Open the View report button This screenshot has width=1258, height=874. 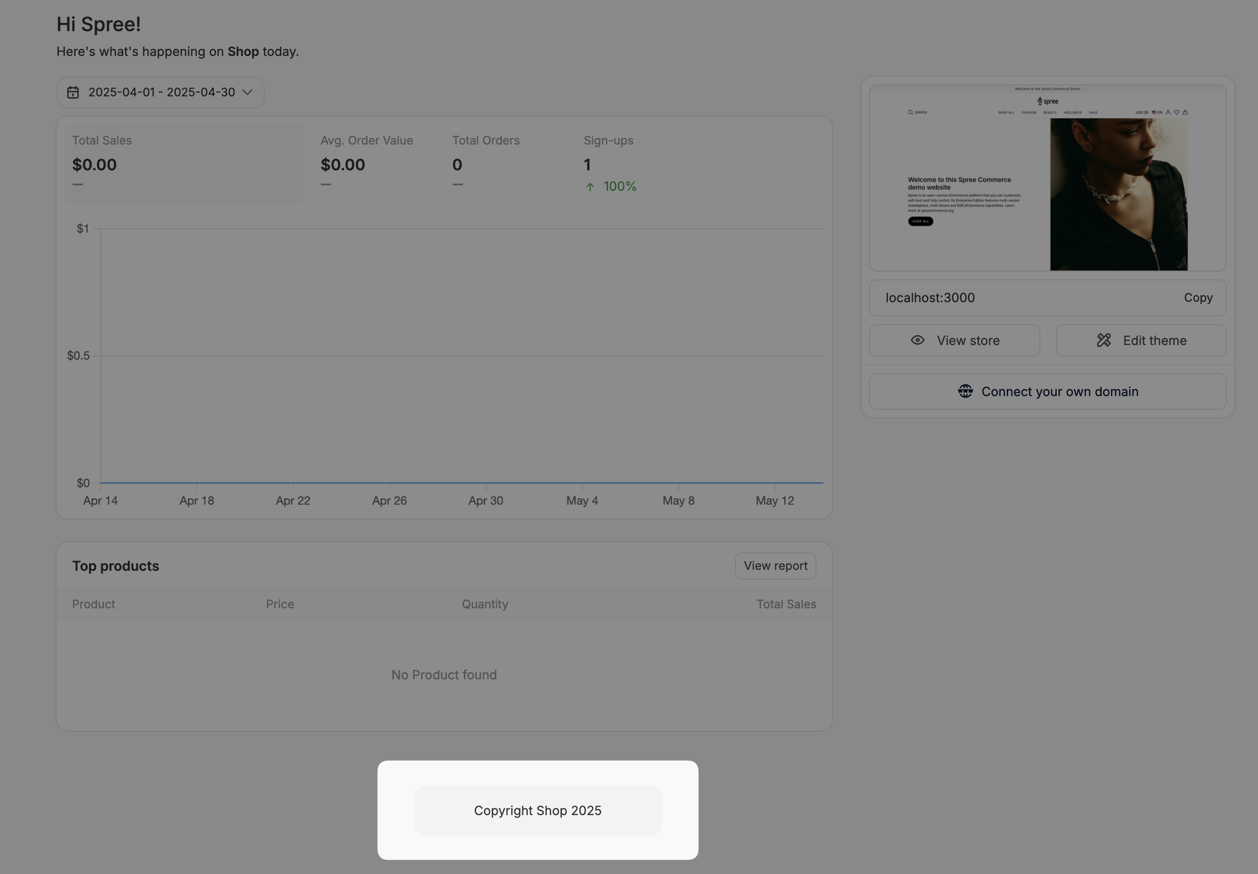point(775,565)
